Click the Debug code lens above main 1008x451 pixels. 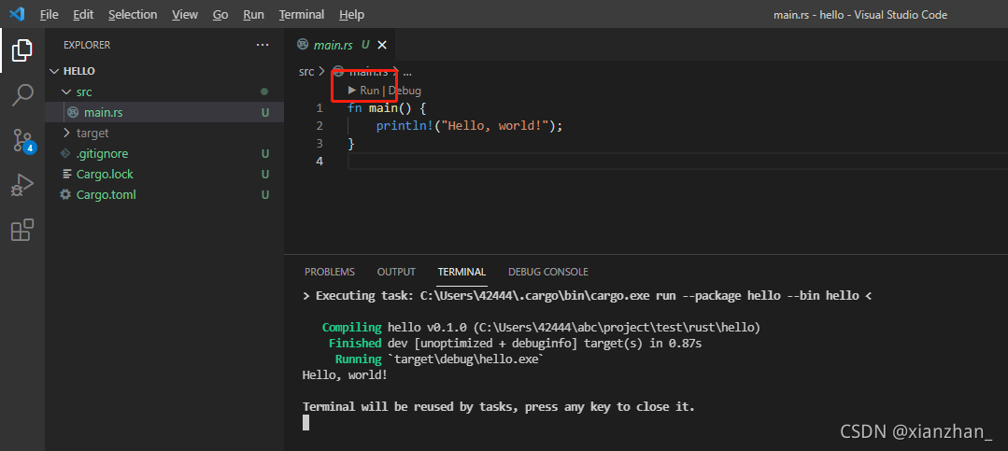405,91
